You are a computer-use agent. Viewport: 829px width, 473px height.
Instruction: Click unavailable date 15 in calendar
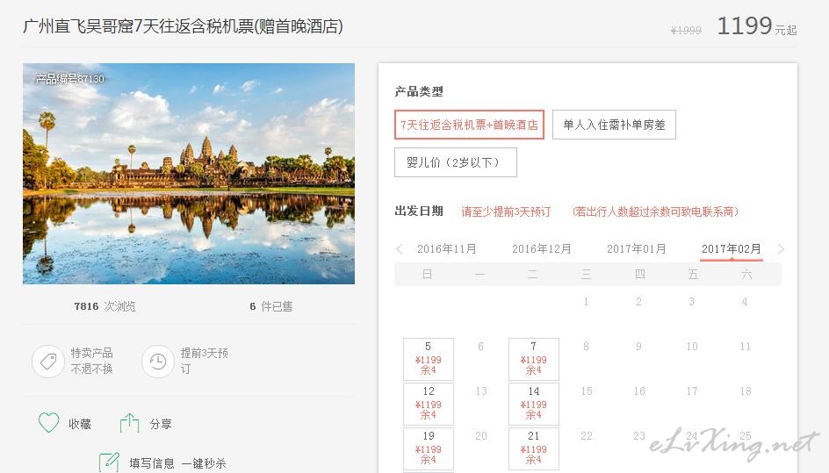click(x=587, y=391)
